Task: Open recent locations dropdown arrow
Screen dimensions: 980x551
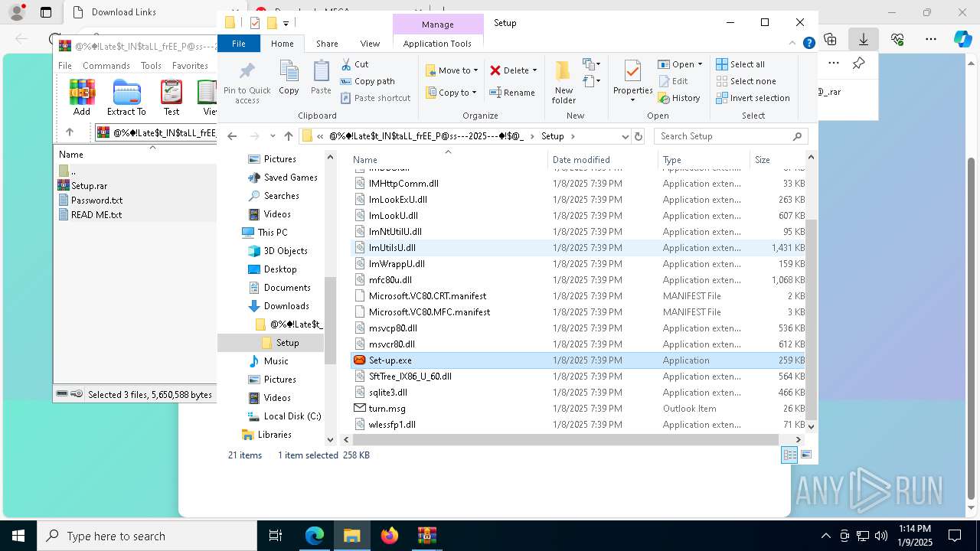Action: [x=273, y=136]
